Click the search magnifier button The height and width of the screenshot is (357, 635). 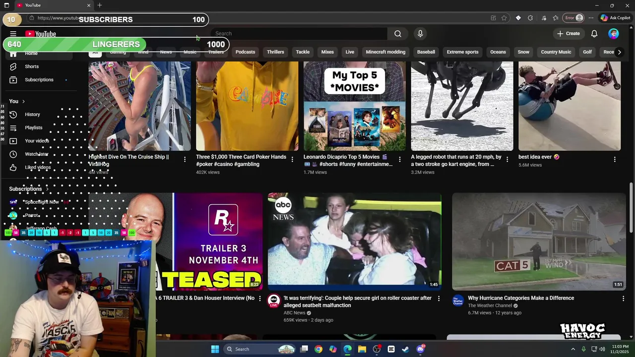[x=398, y=34]
